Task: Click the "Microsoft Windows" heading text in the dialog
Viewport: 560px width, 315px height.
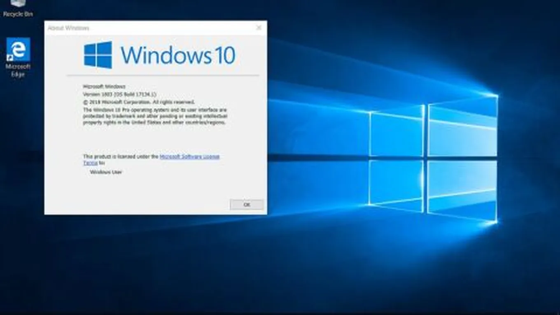Action: coord(104,87)
